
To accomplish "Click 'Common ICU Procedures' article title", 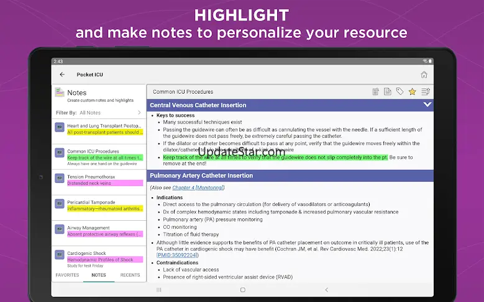I will pyautogui.click(x=183, y=92).
